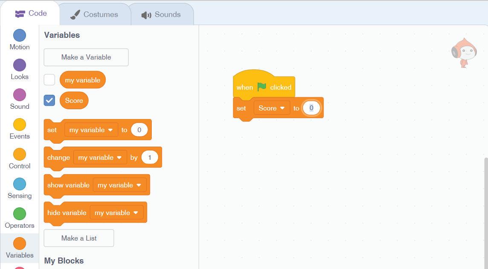The width and height of the screenshot is (488, 269).
Task: Open the Sensing block category
Action: (20, 189)
